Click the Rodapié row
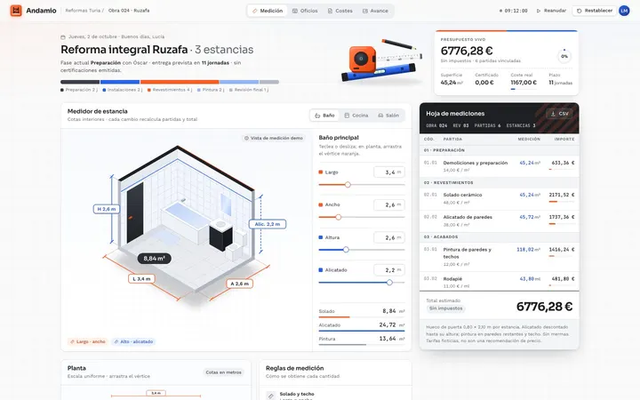This screenshot has height=400, width=640. point(500,281)
